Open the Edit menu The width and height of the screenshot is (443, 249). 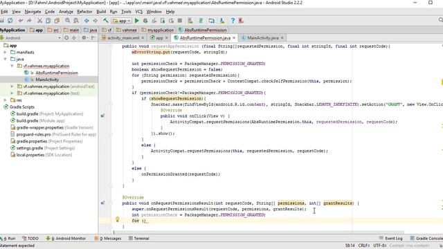click(4, 12)
